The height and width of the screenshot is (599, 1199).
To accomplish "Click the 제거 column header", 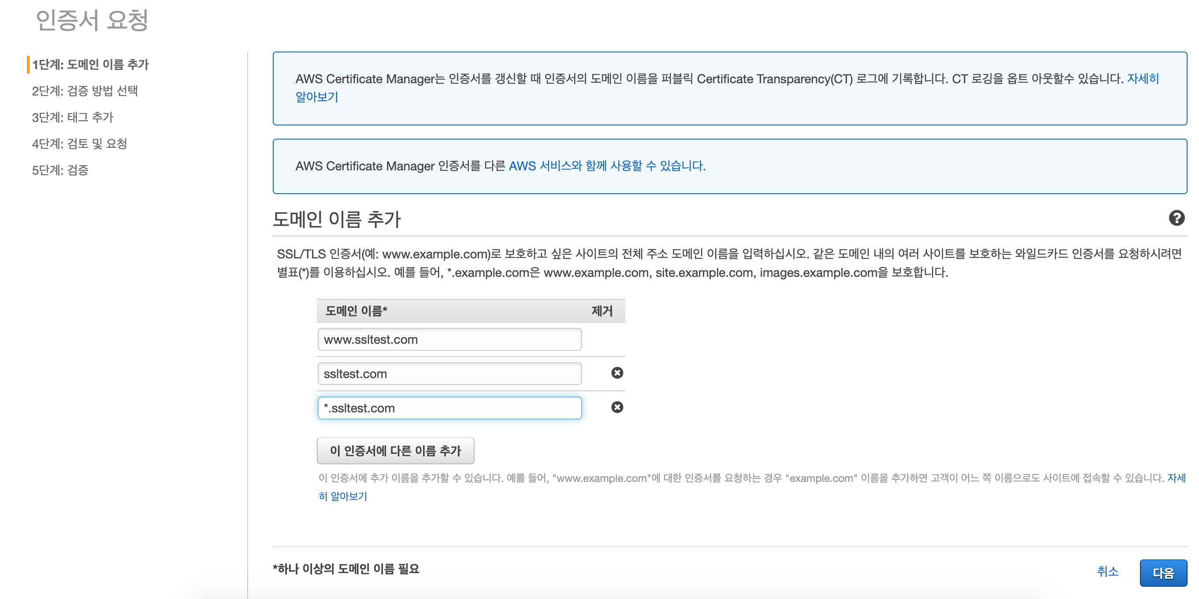I will 601,311.
